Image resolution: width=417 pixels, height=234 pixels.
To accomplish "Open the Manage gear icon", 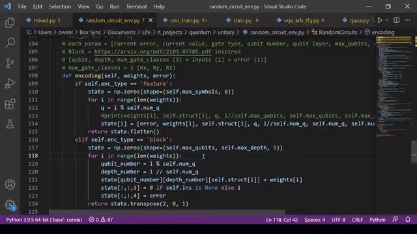I will (10, 205).
